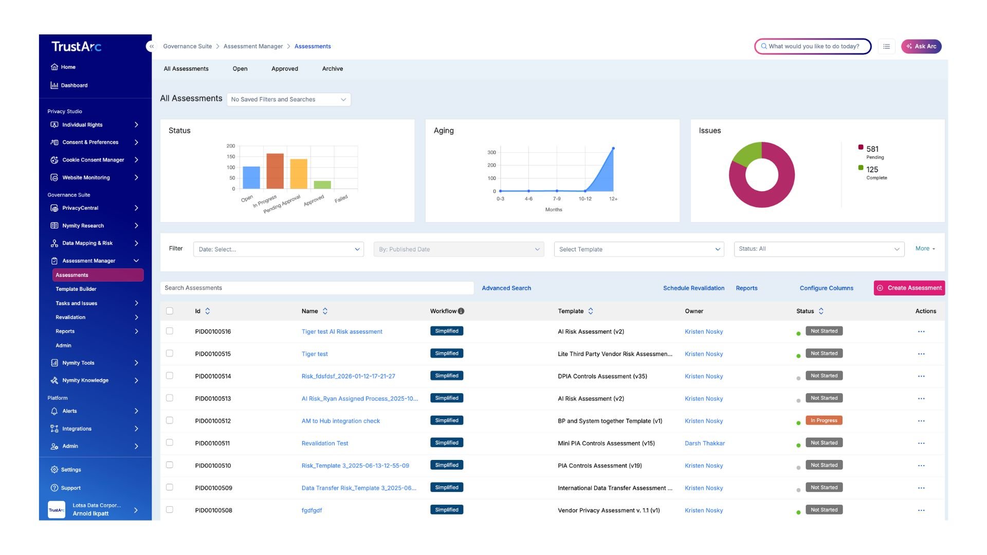Image resolution: width=987 pixels, height=555 pixels.
Task: Open the Select Template dropdown
Action: pyautogui.click(x=638, y=249)
